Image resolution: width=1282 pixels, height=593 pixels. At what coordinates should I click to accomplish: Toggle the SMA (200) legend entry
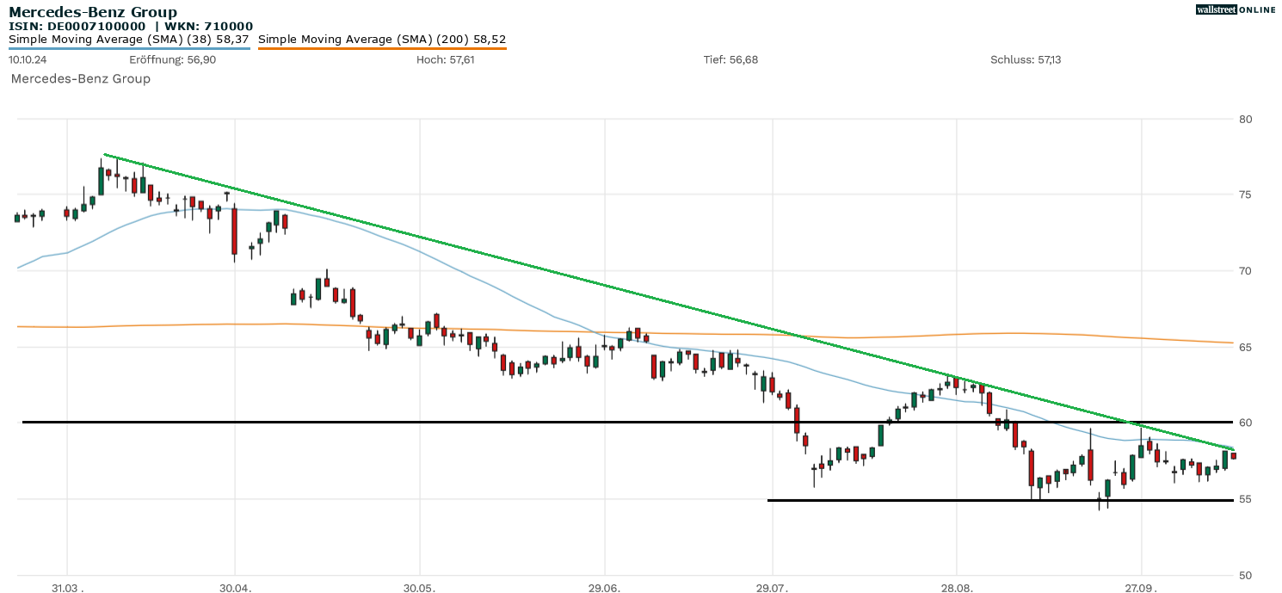click(x=382, y=40)
